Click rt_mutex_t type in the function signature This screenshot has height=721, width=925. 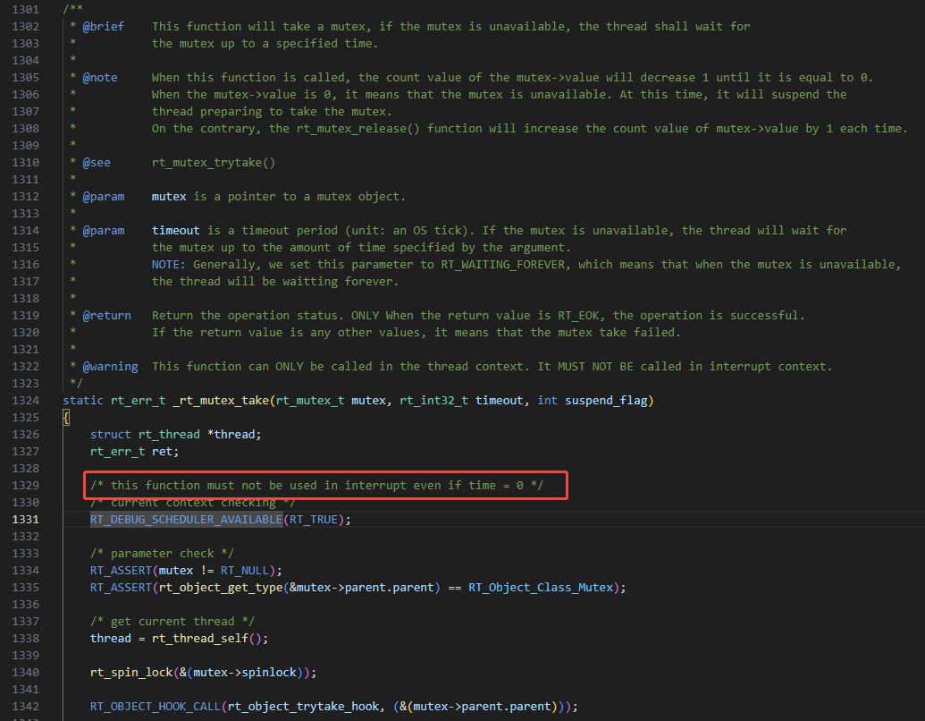(310, 401)
